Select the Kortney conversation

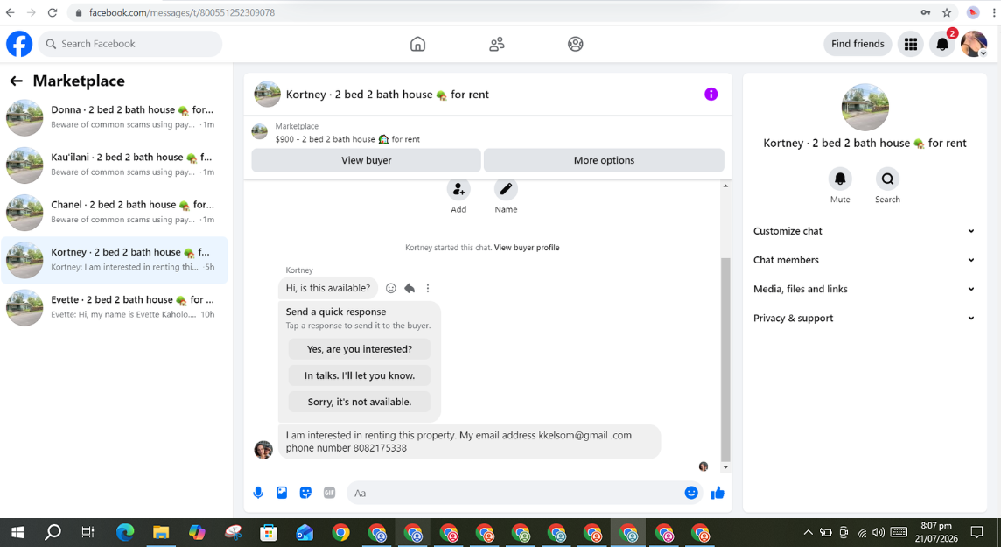coord(115,260)
